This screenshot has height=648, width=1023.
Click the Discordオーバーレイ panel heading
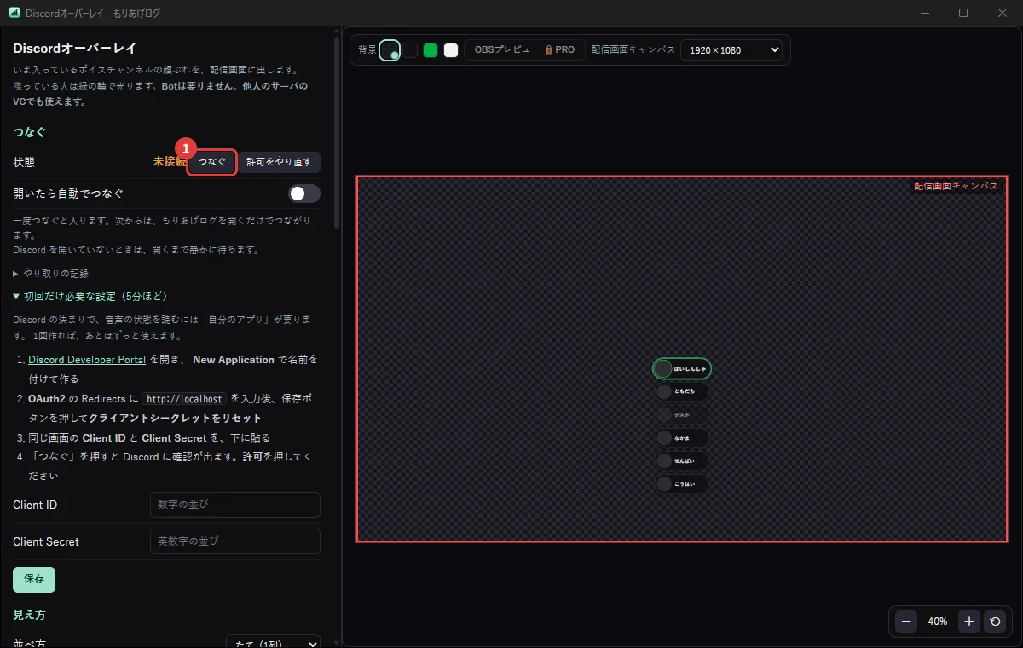[x=75, y=49]
